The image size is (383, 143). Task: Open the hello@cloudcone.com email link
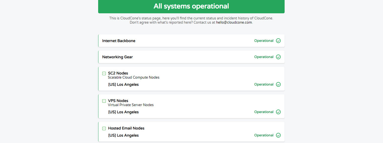(x=234, y=22)
